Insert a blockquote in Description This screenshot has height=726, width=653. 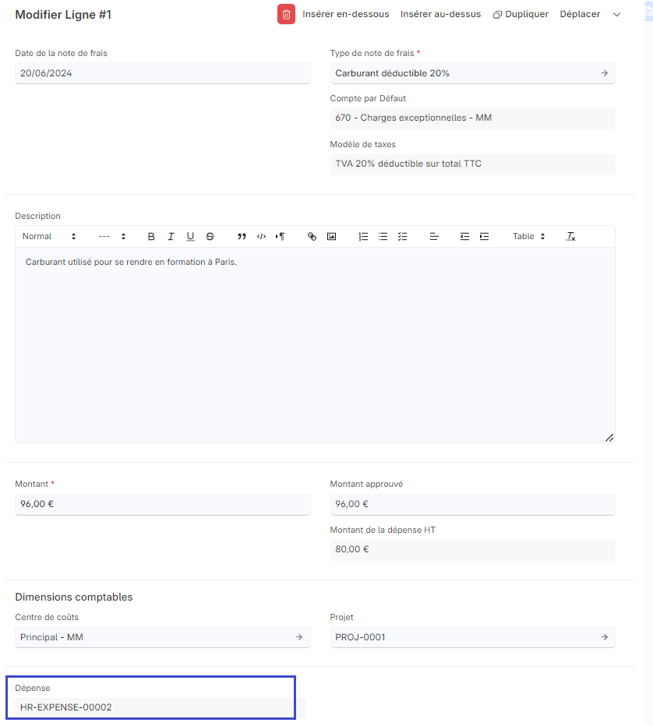(242, 237)
